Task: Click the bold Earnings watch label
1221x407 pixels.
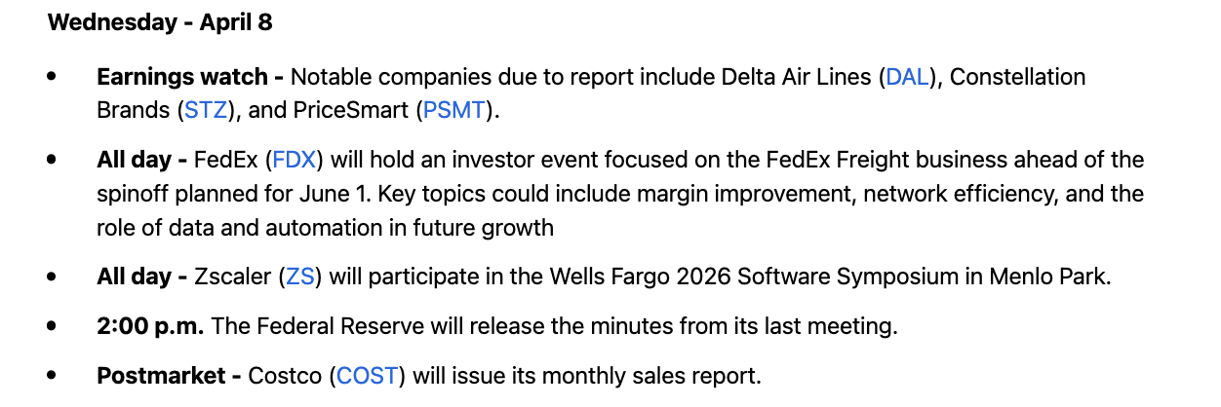Action: pos(190,77)
